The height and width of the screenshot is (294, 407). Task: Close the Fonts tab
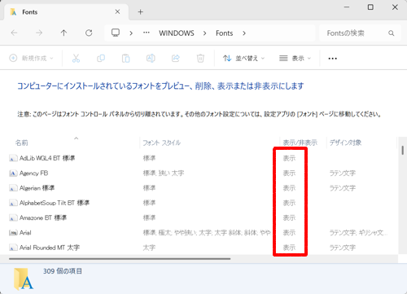[x=117, y=12]
